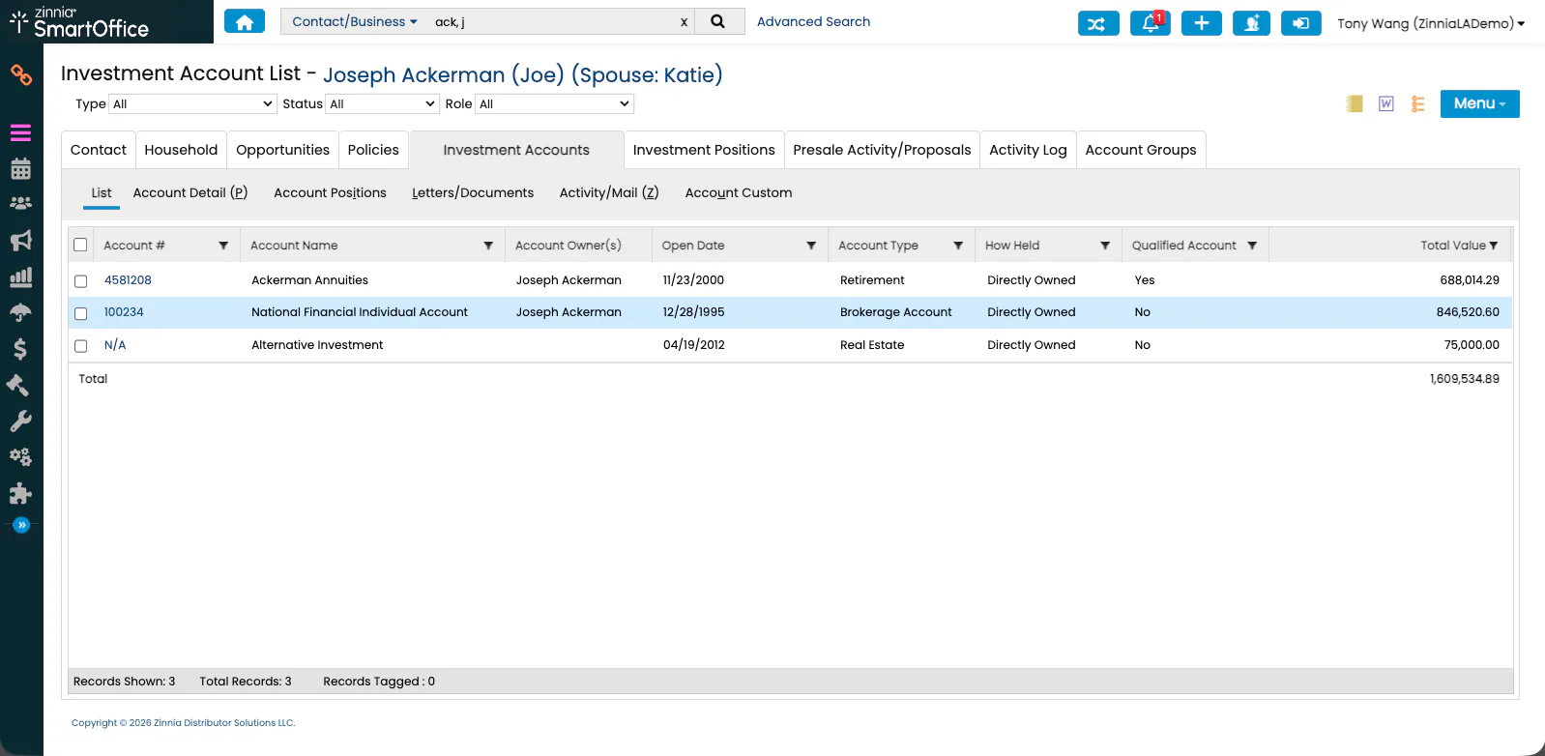The height and width of the screenshot is (756, 1545).
Task: Clear the search field with x
Action: click(x=684, y=22)
